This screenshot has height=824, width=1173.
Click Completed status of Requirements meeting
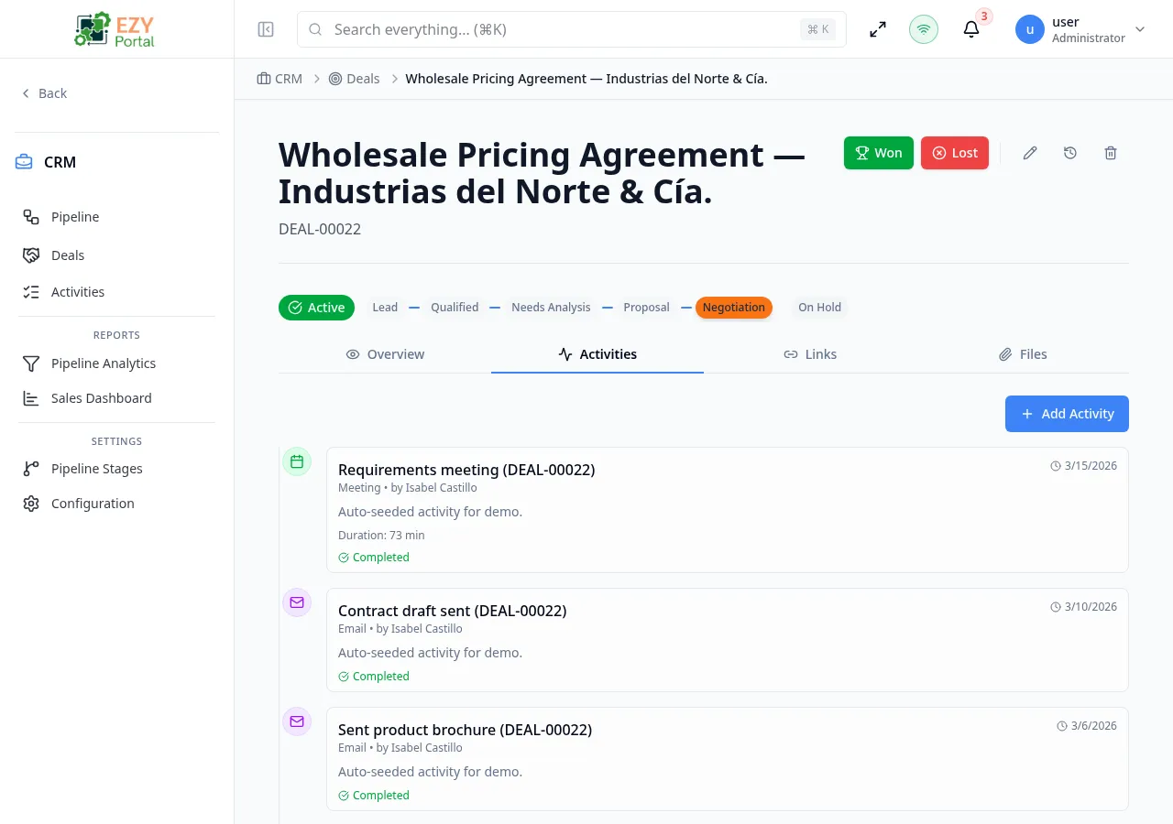[374, 558]
